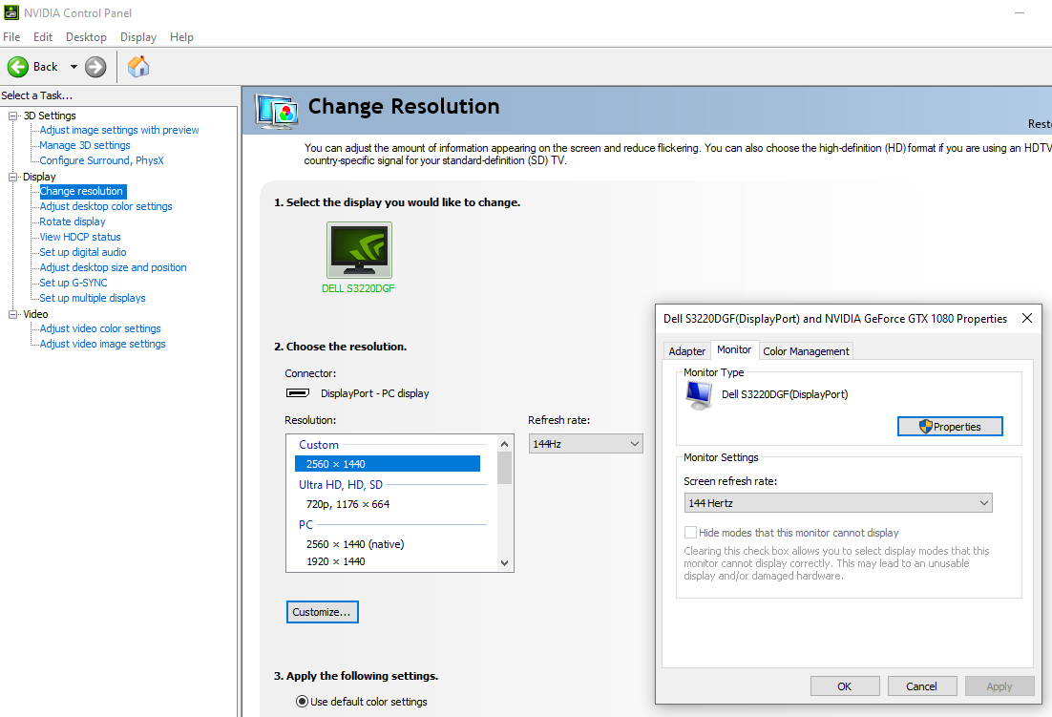Select Use default color settings radio button
Screen dimensions: 1052x717
tap(302, 702)
